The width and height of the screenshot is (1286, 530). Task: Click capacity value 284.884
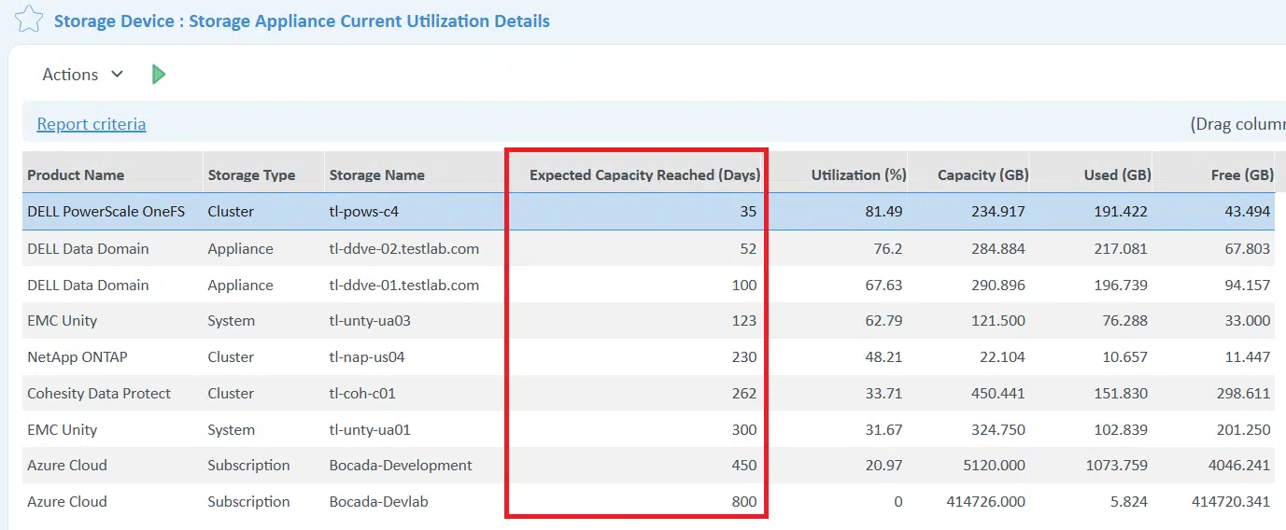click(x=996, y=249)
